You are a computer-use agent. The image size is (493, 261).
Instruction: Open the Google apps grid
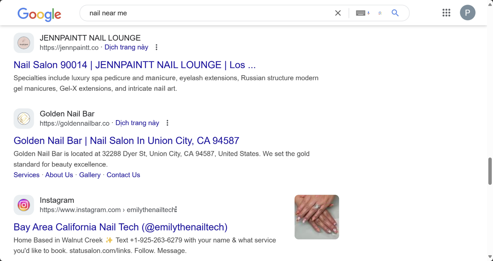pos(446,13)
